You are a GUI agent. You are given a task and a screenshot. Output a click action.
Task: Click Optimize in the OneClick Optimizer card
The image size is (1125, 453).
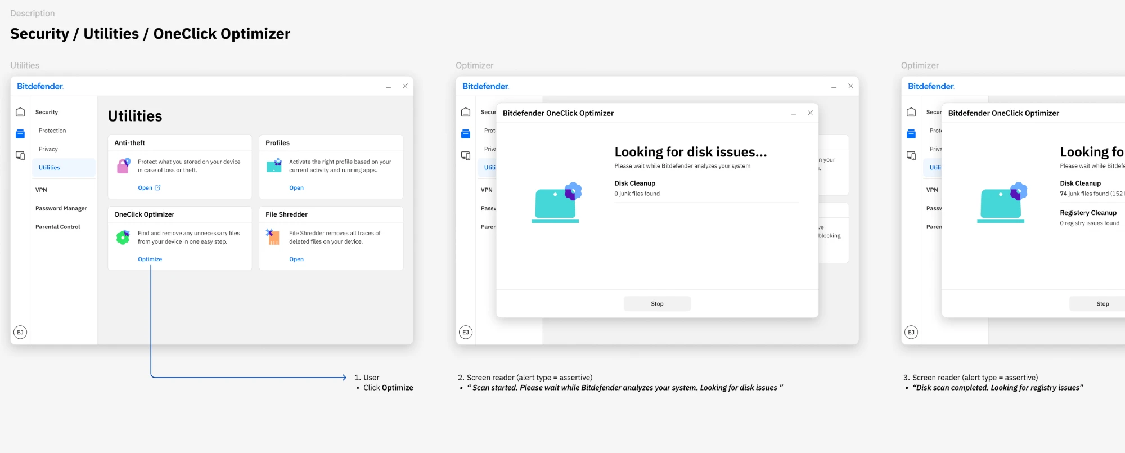click(x=150, y=259)
